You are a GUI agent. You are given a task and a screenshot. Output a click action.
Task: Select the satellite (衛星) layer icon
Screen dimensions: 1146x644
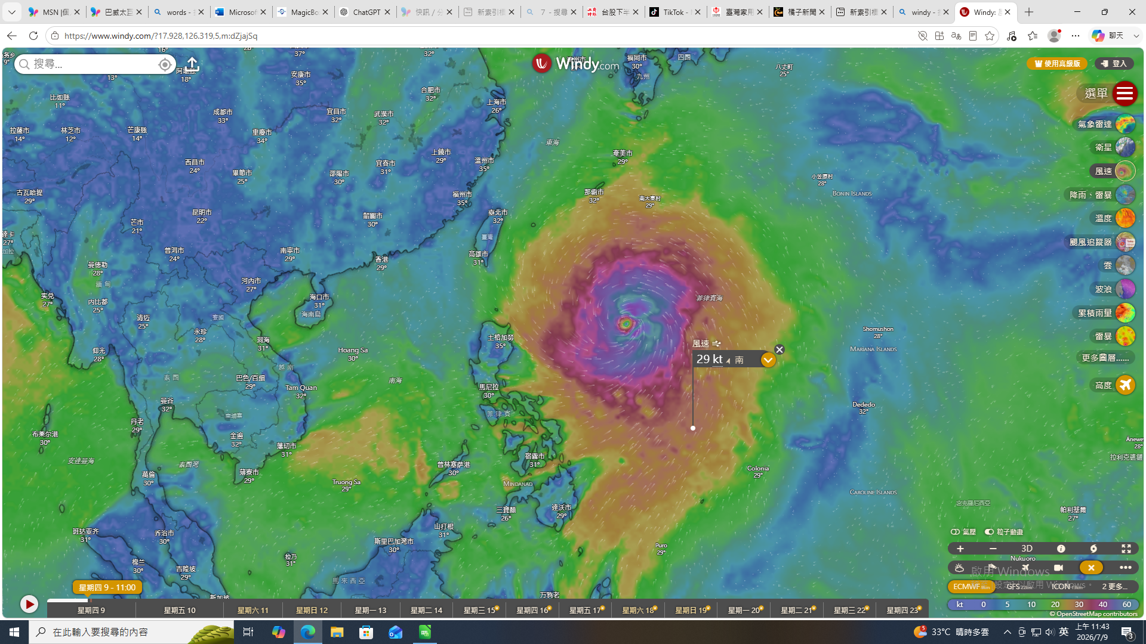(1125, 147)
